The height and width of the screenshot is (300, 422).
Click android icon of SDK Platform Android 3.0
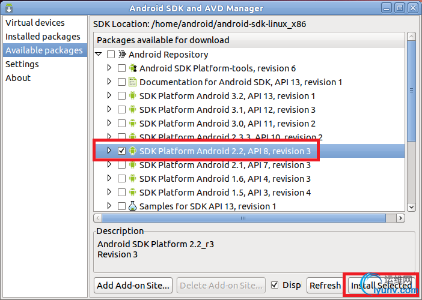[132, 123]
